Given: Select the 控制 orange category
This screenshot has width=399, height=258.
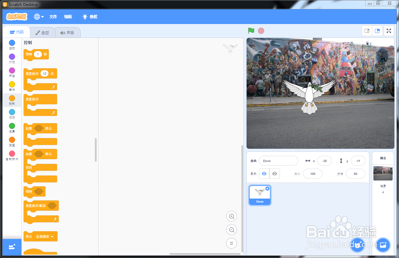Looking at the screenshot, I should coord(12,100).
